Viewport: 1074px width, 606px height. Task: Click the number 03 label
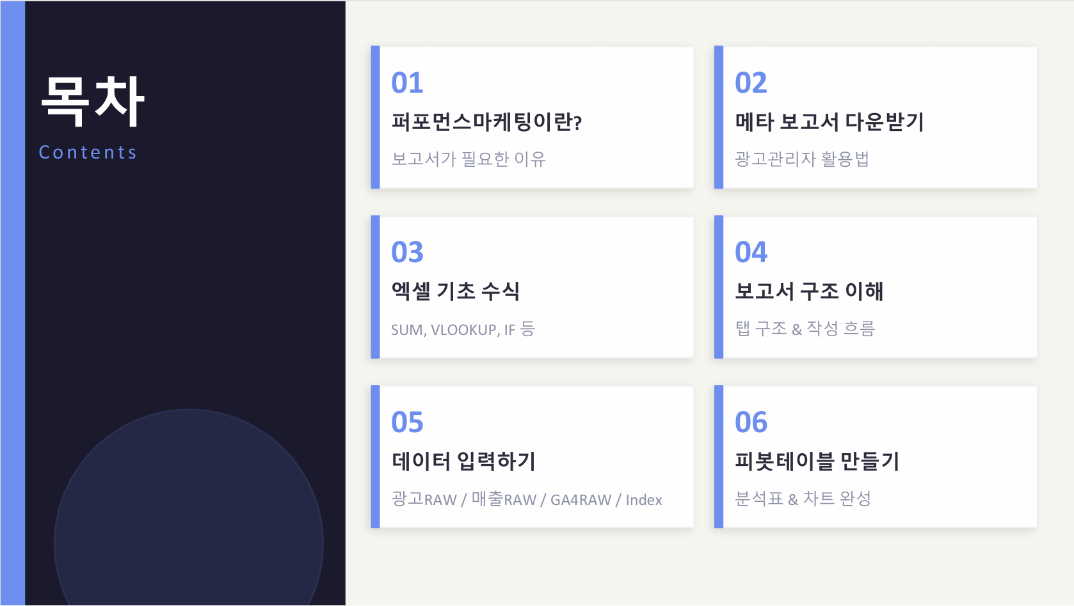pyautogui.click(x=407, y=252)
